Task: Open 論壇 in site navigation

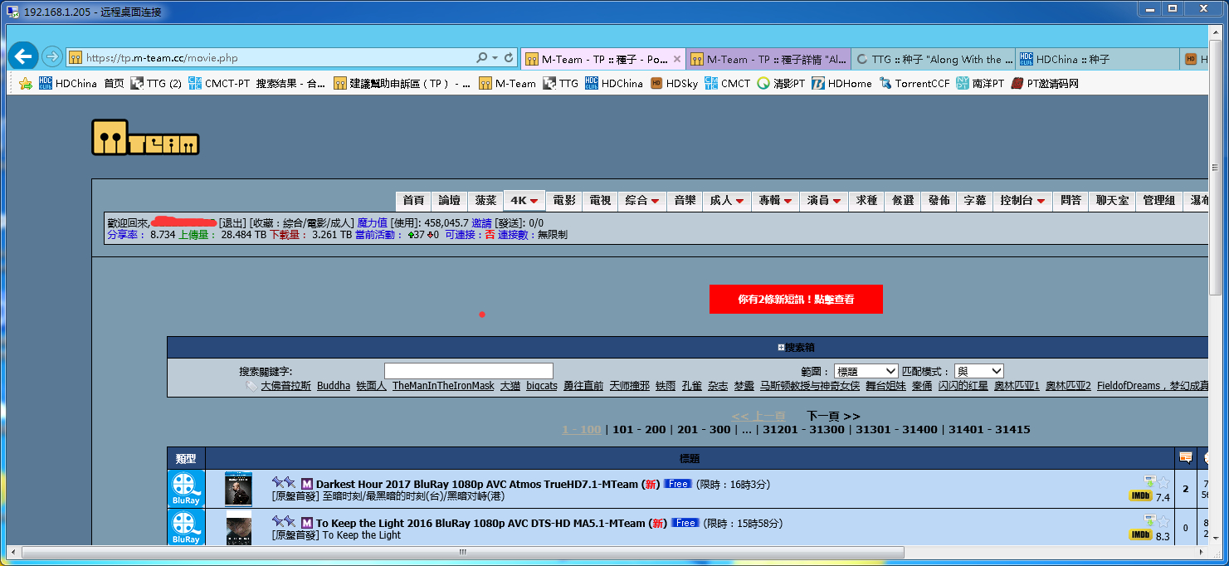Action: pyautogui.click(x=449, y=200)
